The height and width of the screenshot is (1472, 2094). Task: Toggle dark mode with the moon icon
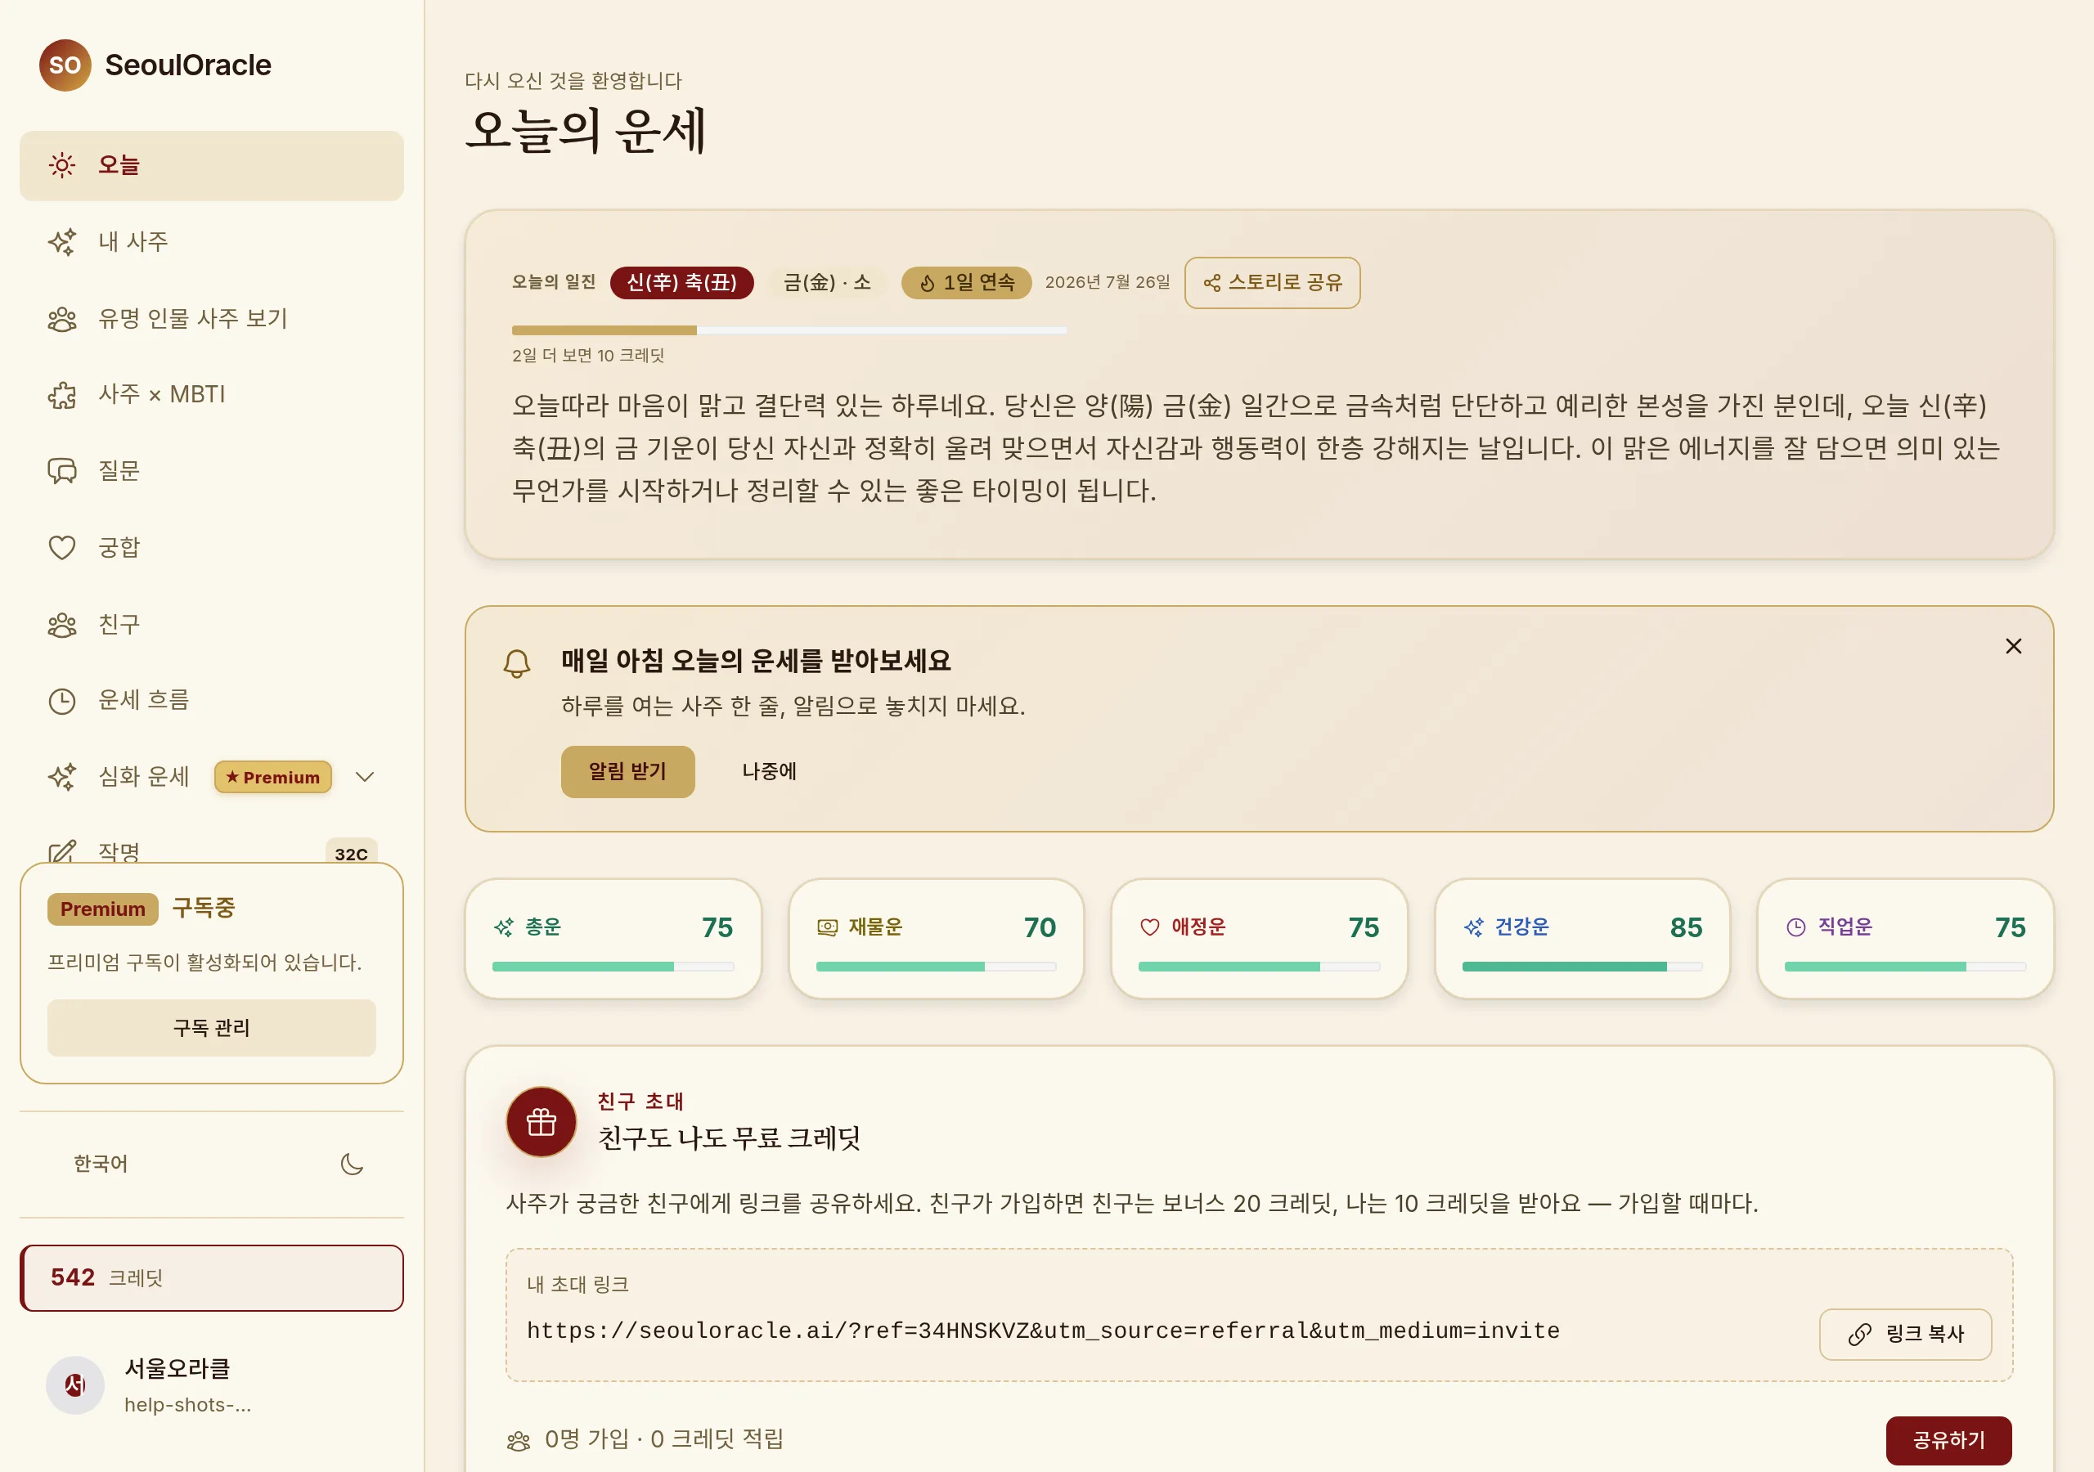352,1164
